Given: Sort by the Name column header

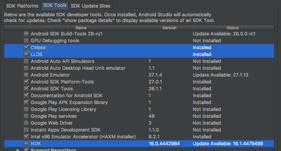Looking at the screenshot, I should [81, 27].
